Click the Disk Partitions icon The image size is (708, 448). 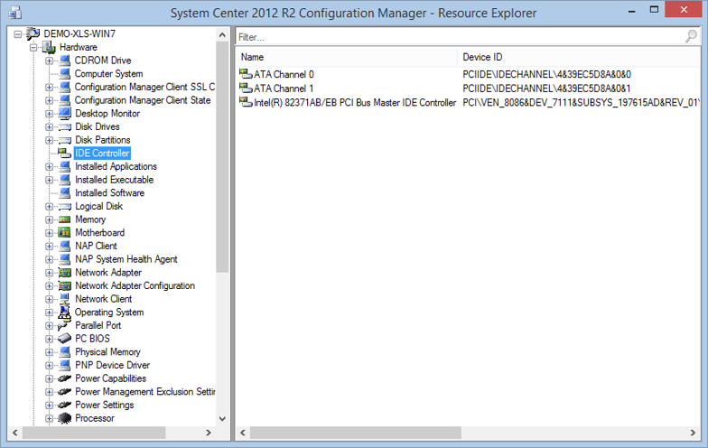pos(65,140)
